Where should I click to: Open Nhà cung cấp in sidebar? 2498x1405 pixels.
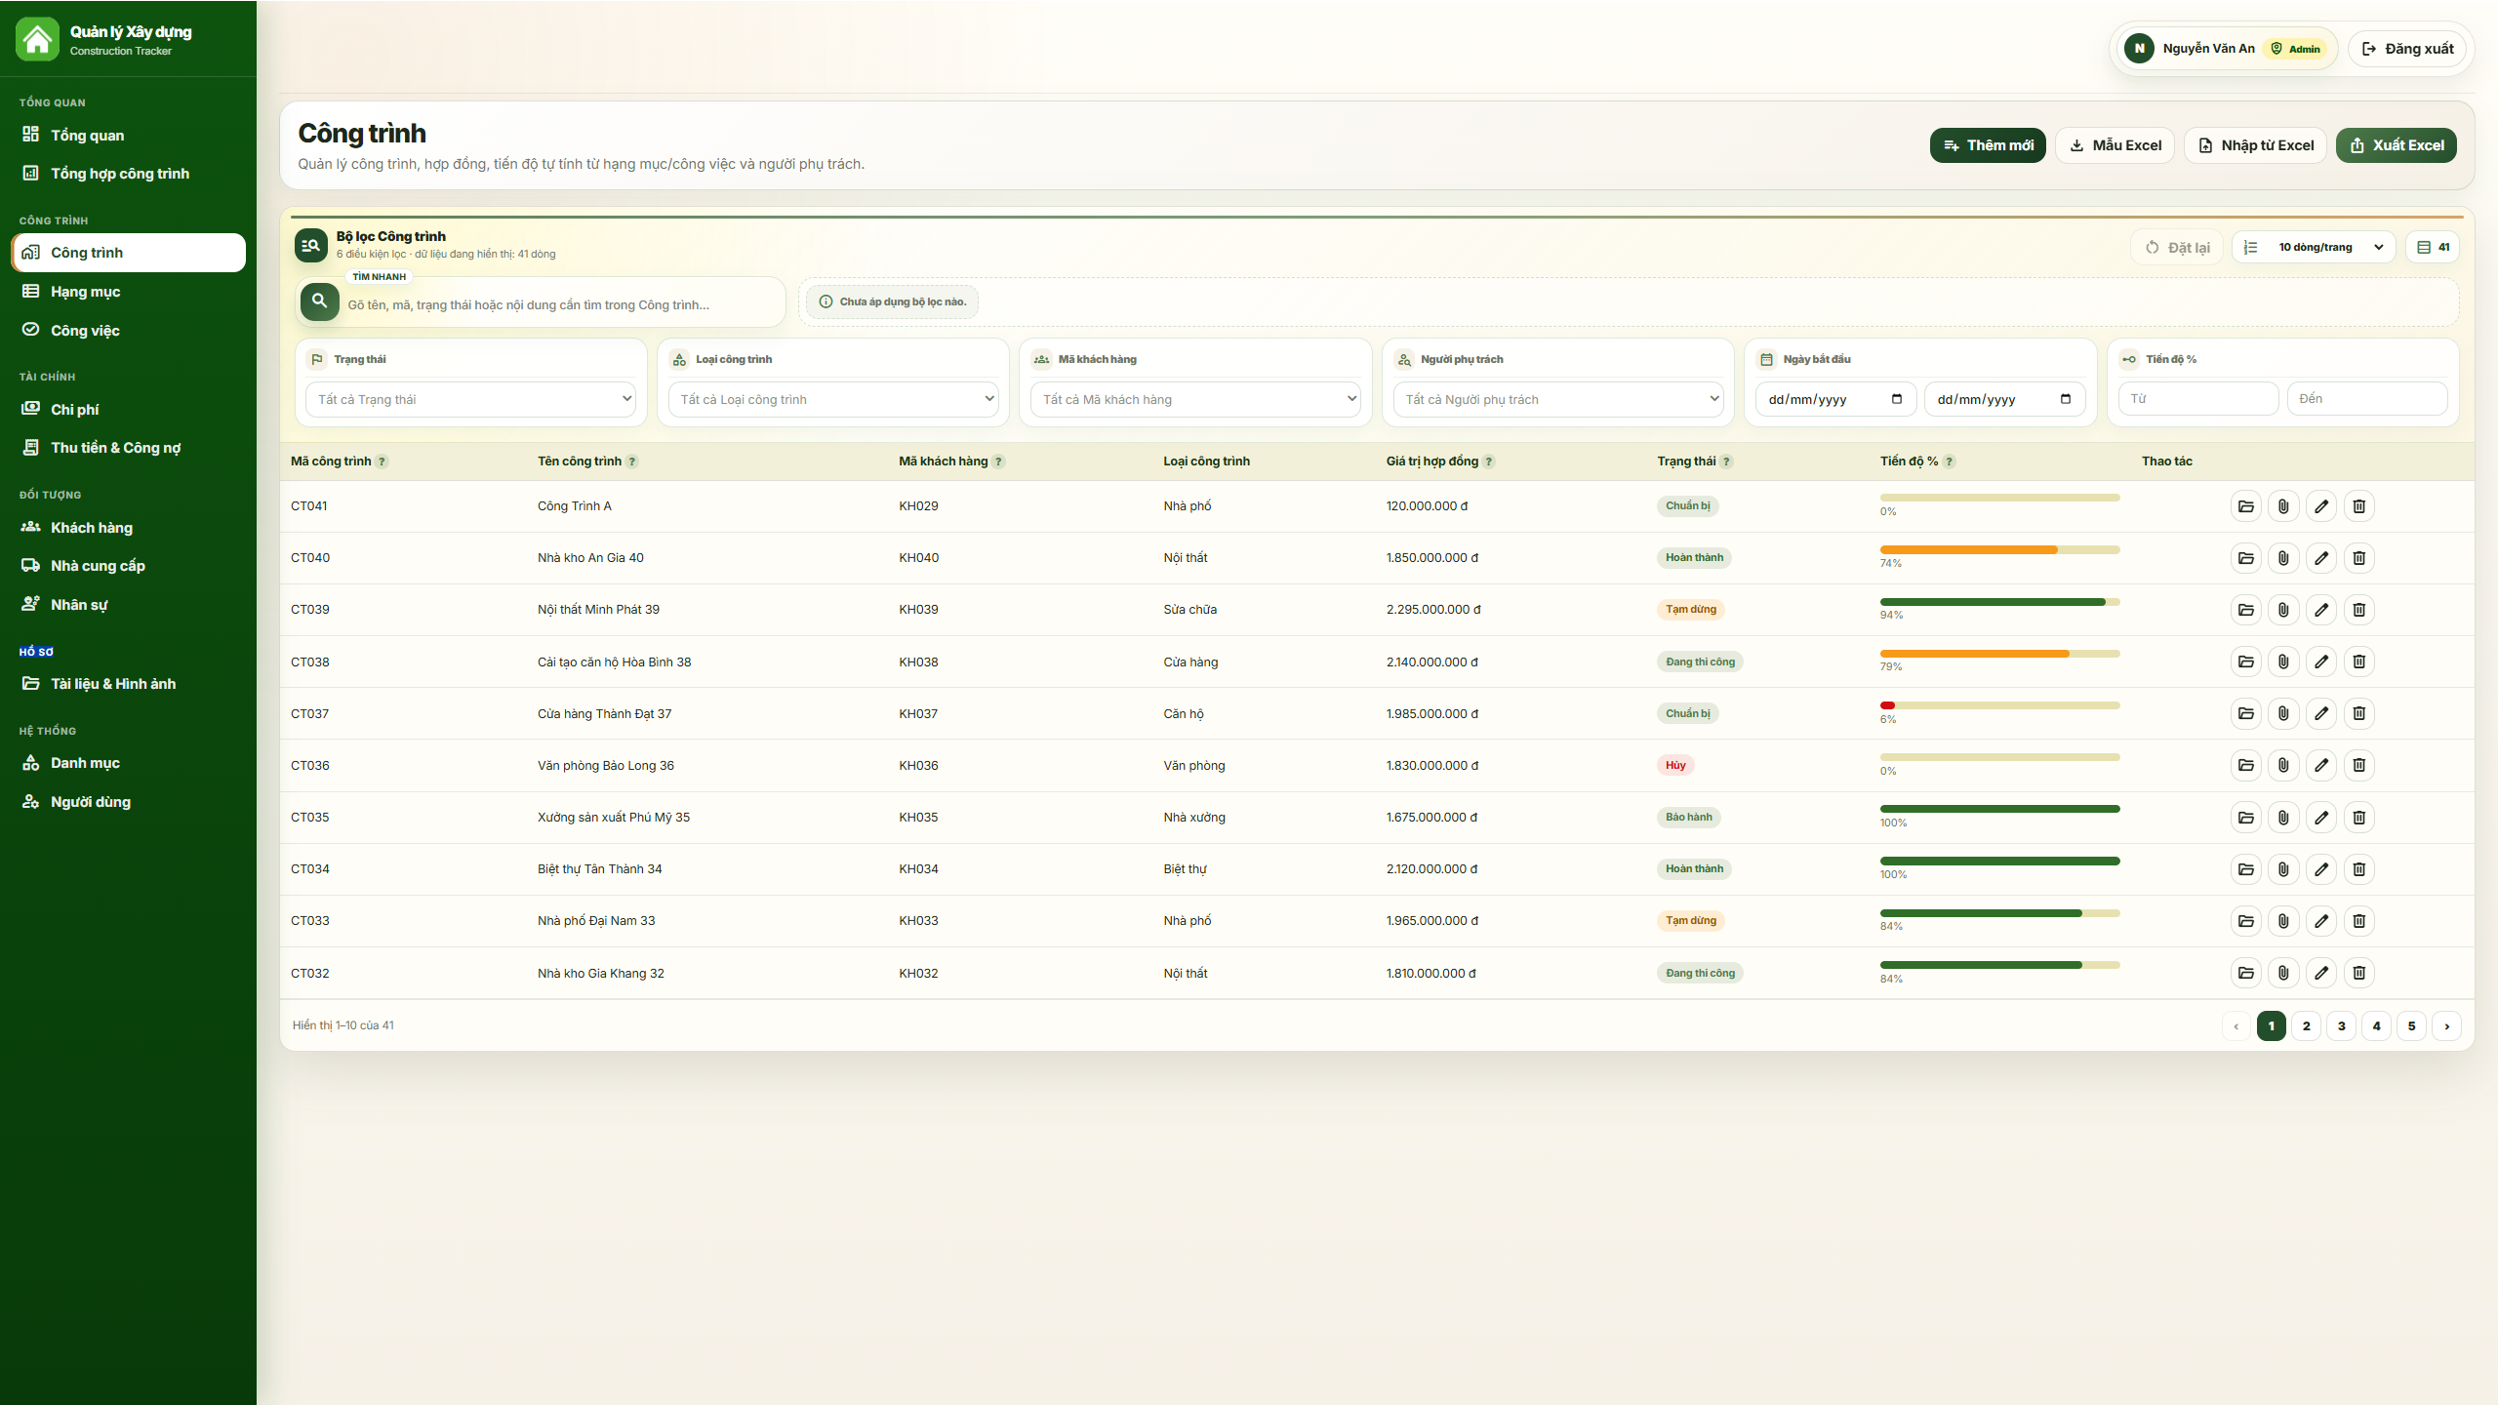tap(128, 566)
